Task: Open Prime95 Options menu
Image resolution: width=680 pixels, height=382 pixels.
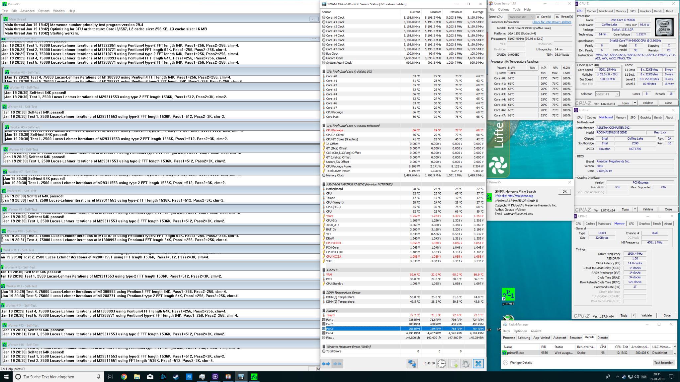Action: (x=43, y=11)
